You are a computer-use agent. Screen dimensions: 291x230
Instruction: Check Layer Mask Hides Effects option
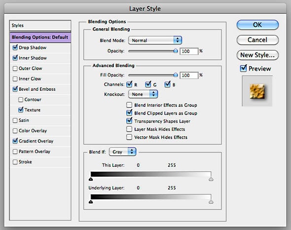tap(129, 129)
